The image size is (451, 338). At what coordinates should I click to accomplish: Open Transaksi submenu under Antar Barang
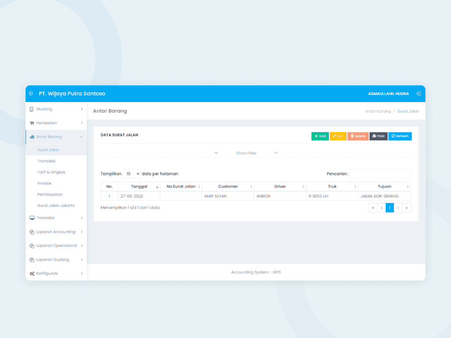(x=46, y=161)
